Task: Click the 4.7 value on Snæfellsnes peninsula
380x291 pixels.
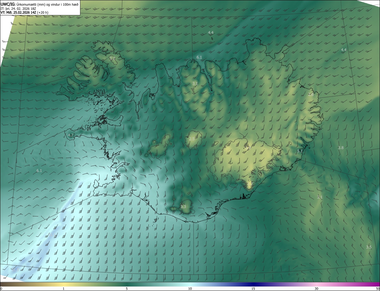Action: pos(71,135)
